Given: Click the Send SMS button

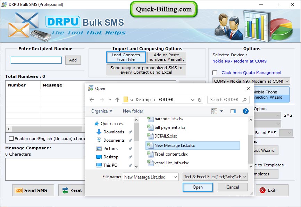Looking at the screenshot, I should point(33,190).
